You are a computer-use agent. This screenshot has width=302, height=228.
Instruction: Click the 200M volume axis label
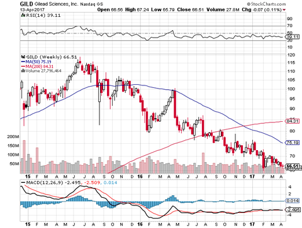pos(13,137)
